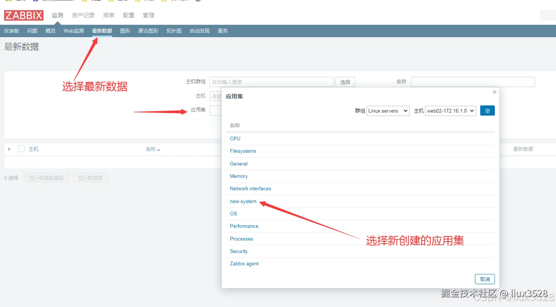
Task: Go to the 拓扑图 submenu
Action: pyautogui.click(x=174, y=31)
